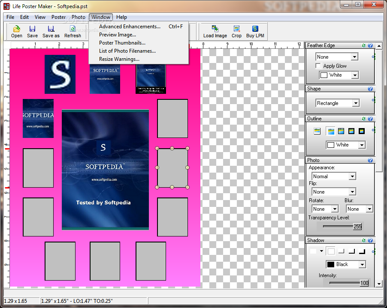Viewport: 387px width, 308px height.
Task: Choose the thickest black outline style icon
Action: 362,131
